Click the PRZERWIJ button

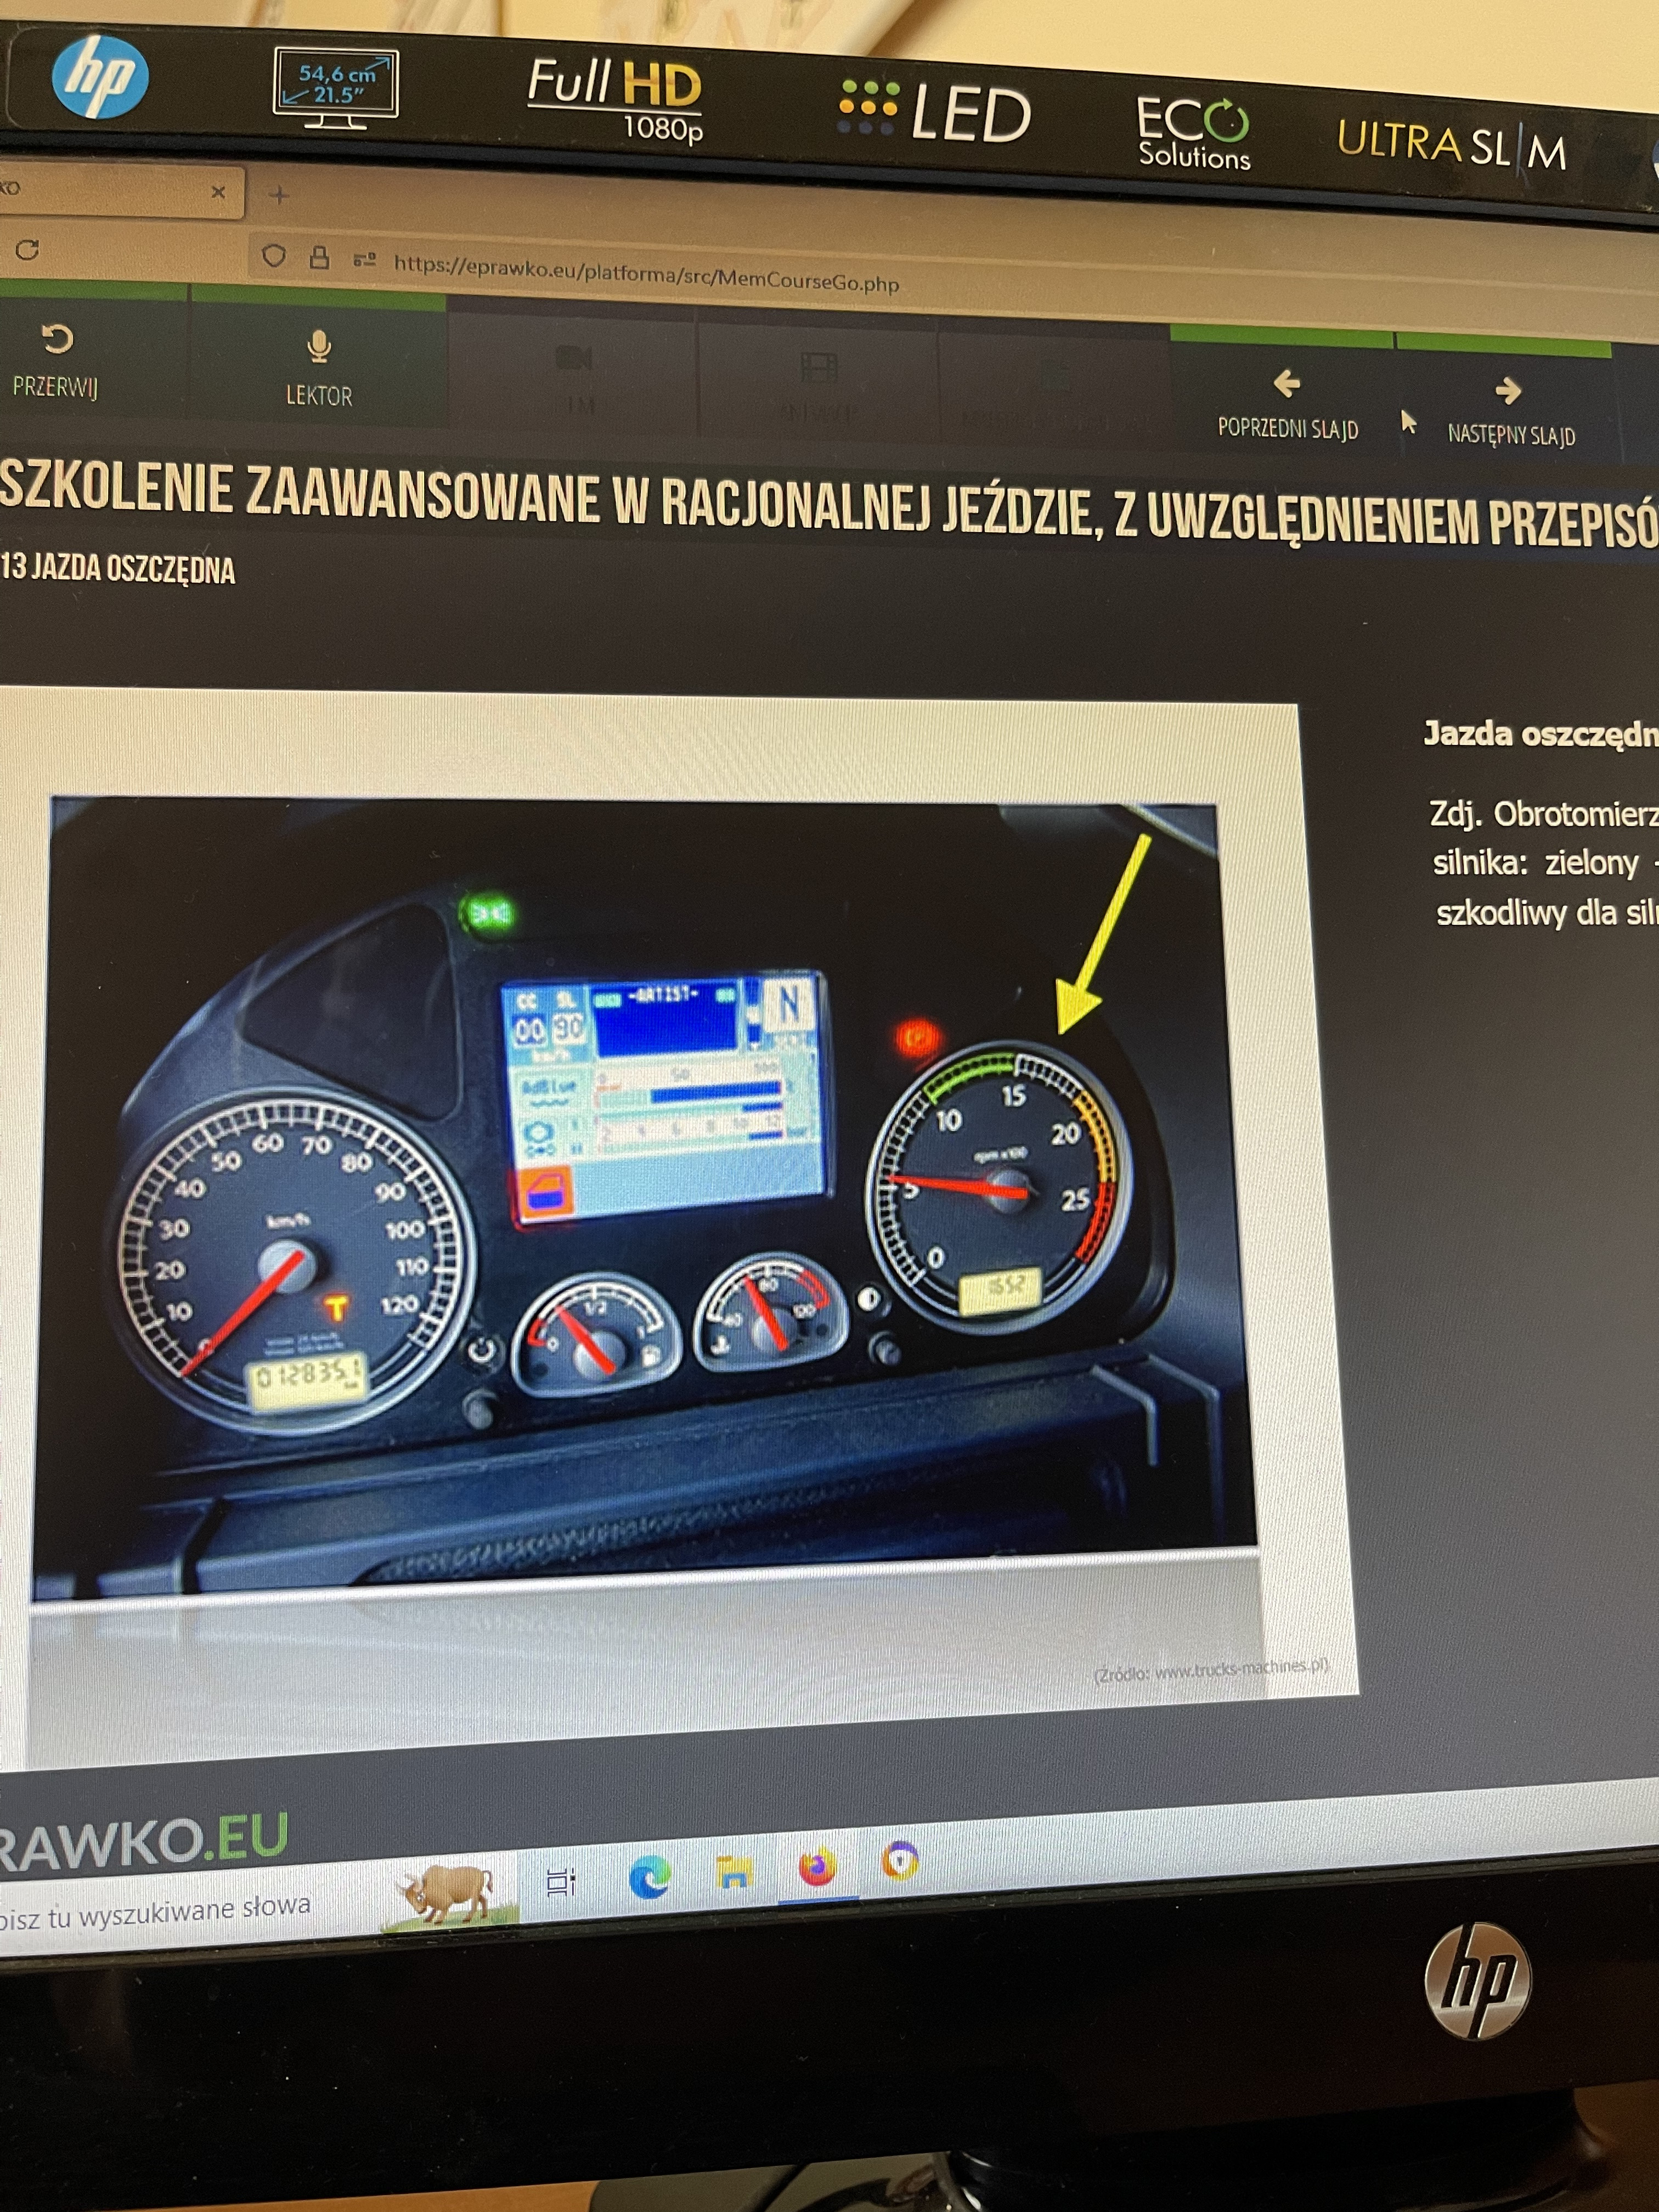(56, 362)
